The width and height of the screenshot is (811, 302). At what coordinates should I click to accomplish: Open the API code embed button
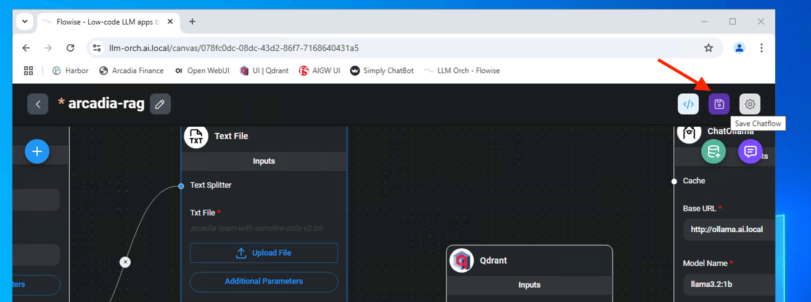pyautogui.click(x=688, y=104)
